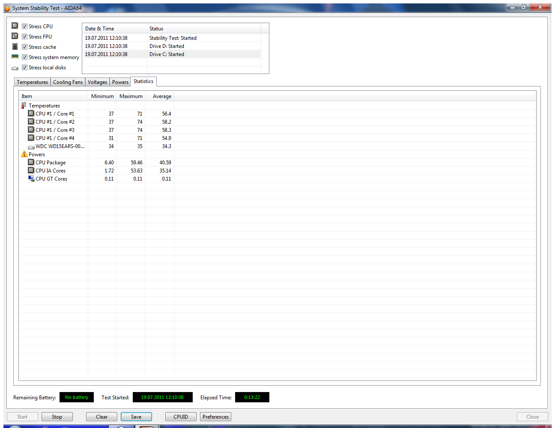Click the 'CPU Package' row label
Viewport: 555px width, 428px height.
coord(51,163)
